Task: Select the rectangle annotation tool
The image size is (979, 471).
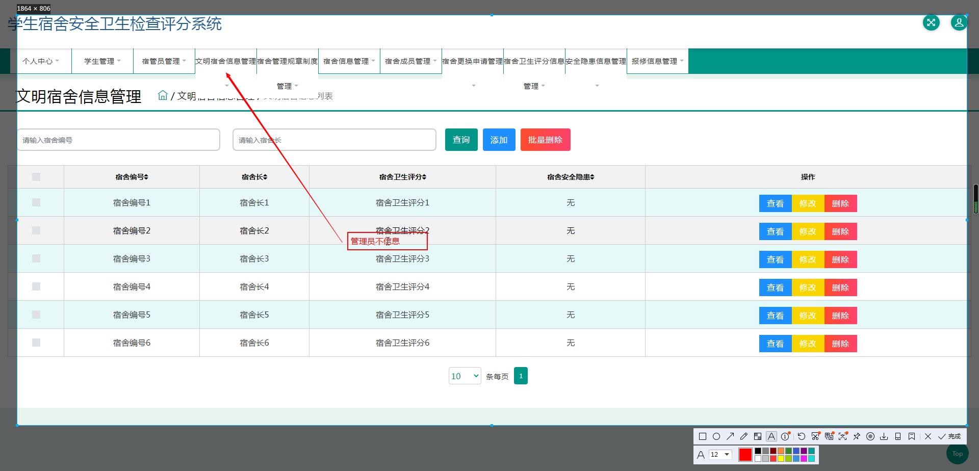Action: (702, 436)
